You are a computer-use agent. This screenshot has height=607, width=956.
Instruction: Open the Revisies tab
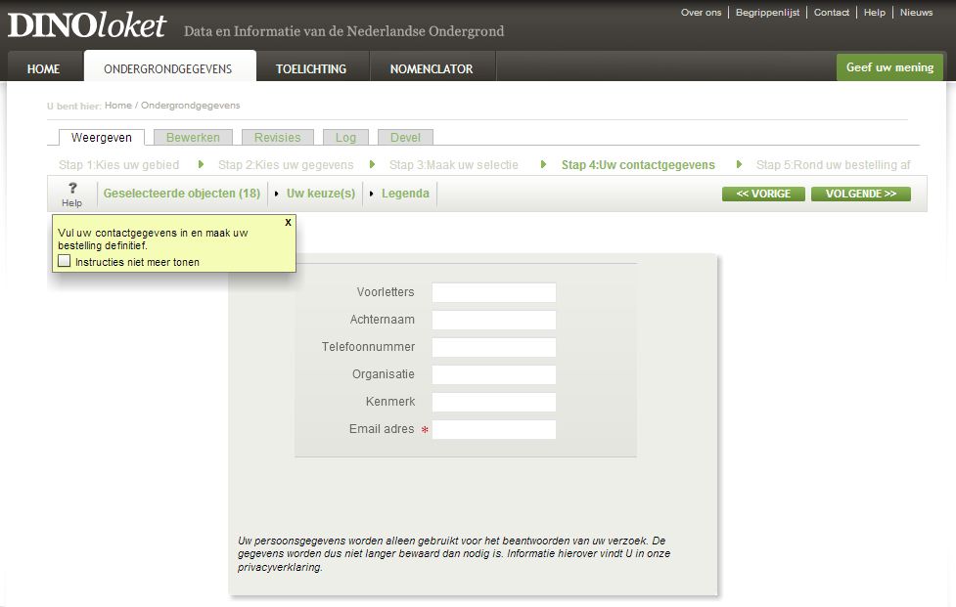tap(277, 138)
